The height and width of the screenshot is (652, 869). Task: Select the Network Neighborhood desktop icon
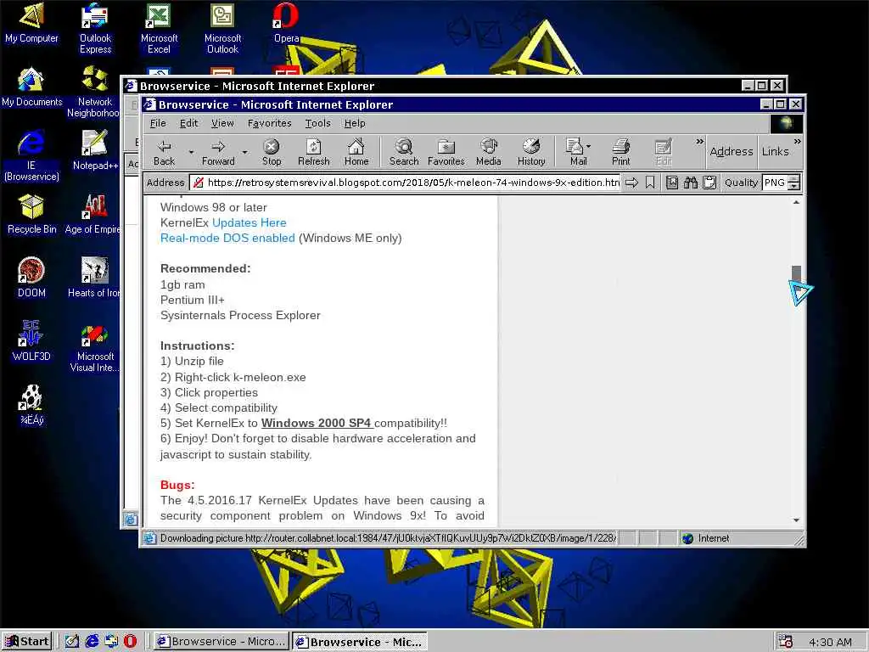[x=93, y=92]
